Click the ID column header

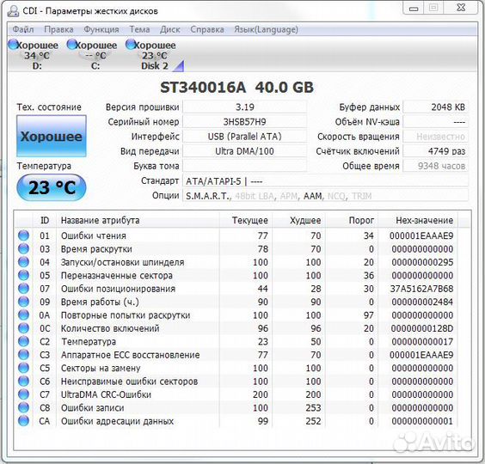click(45, 220)
